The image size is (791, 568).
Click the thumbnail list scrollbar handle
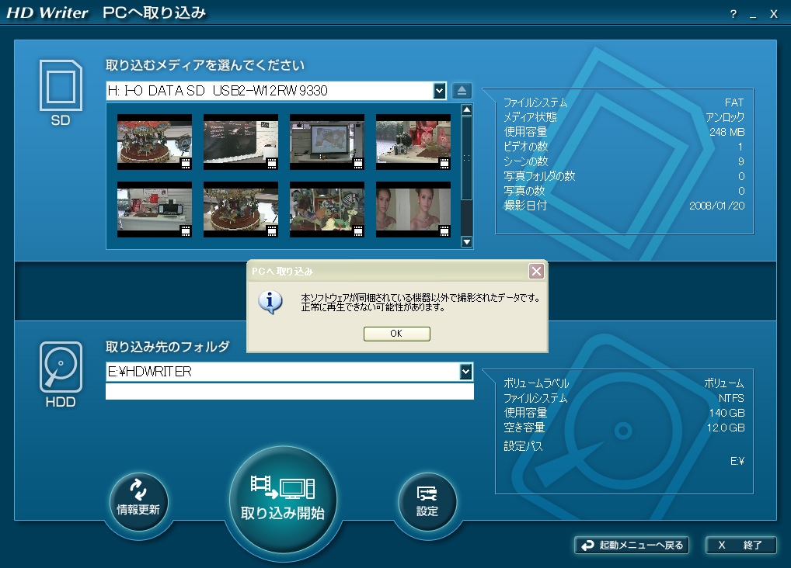[x=467, y=158]
